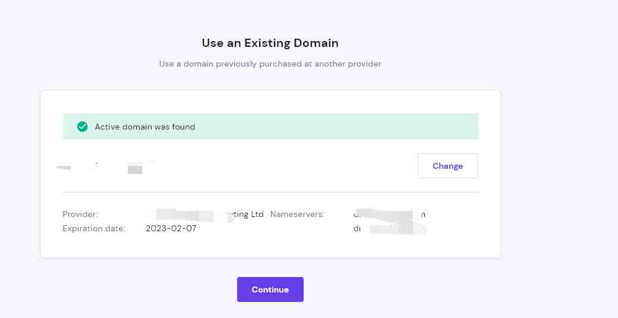Click the 'Expiration date:' label
Viewport: 618px width, 318px height.
pyautogui.click(x=94, y=229)
